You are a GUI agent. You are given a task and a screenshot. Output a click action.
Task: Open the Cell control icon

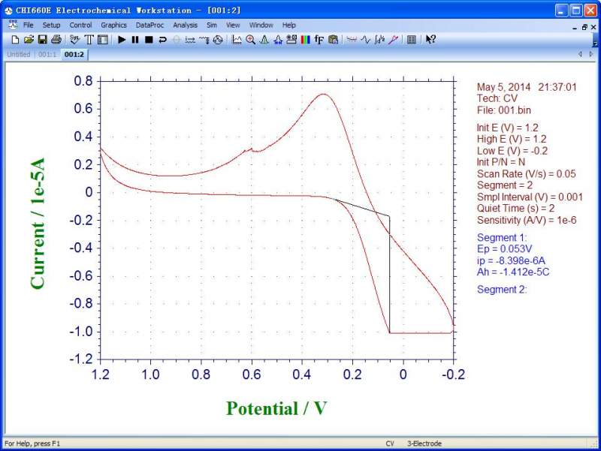coord(218,40)
